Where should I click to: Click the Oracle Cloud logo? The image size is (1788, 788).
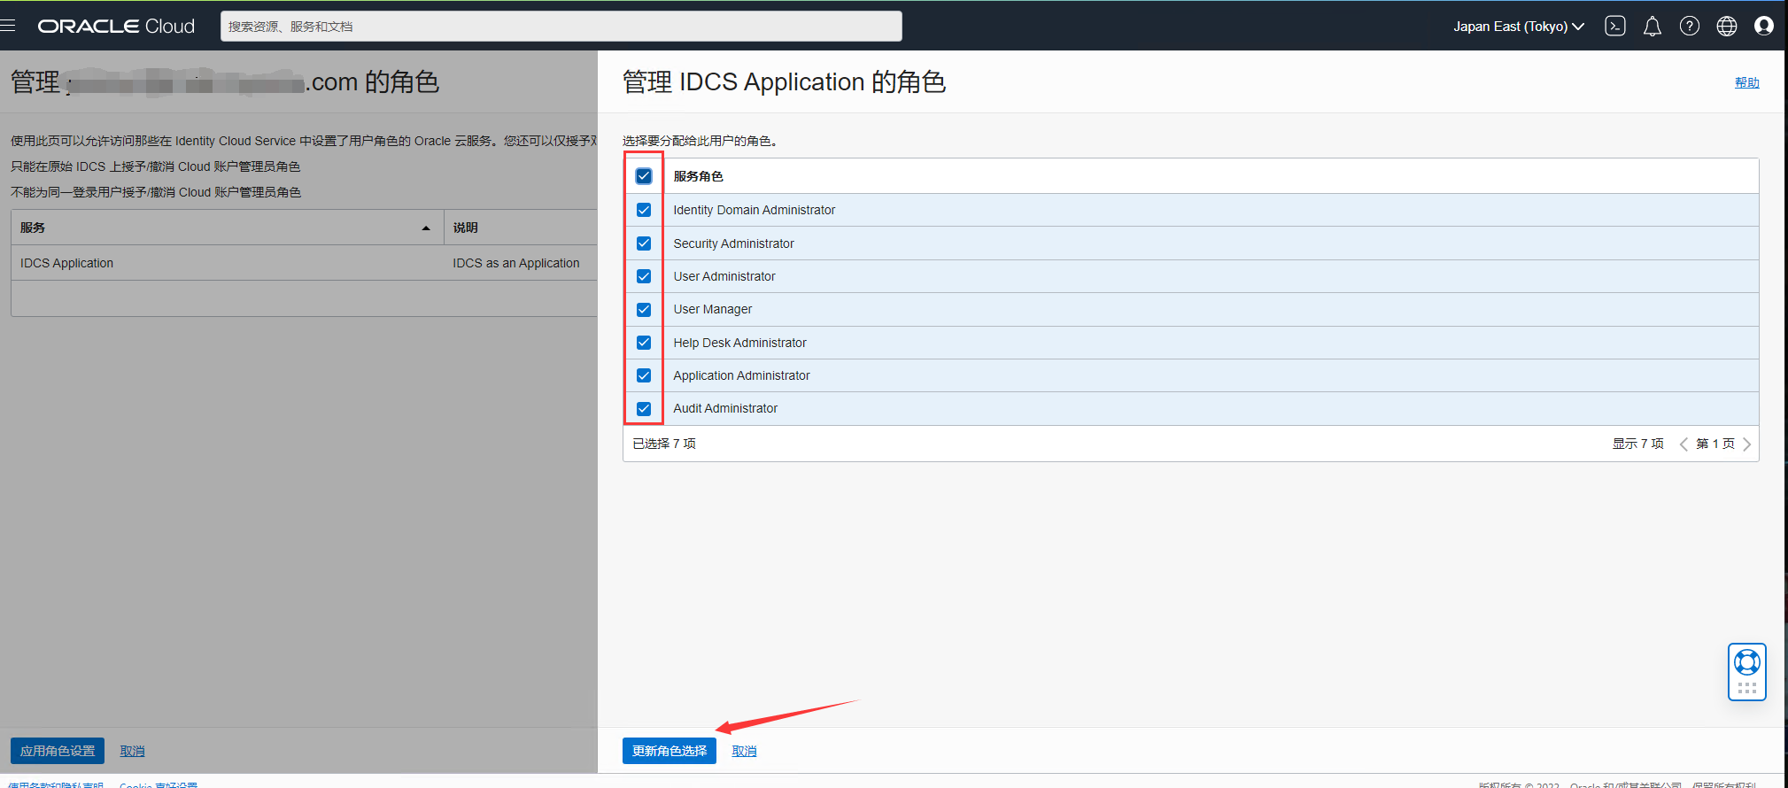(116, 27)
